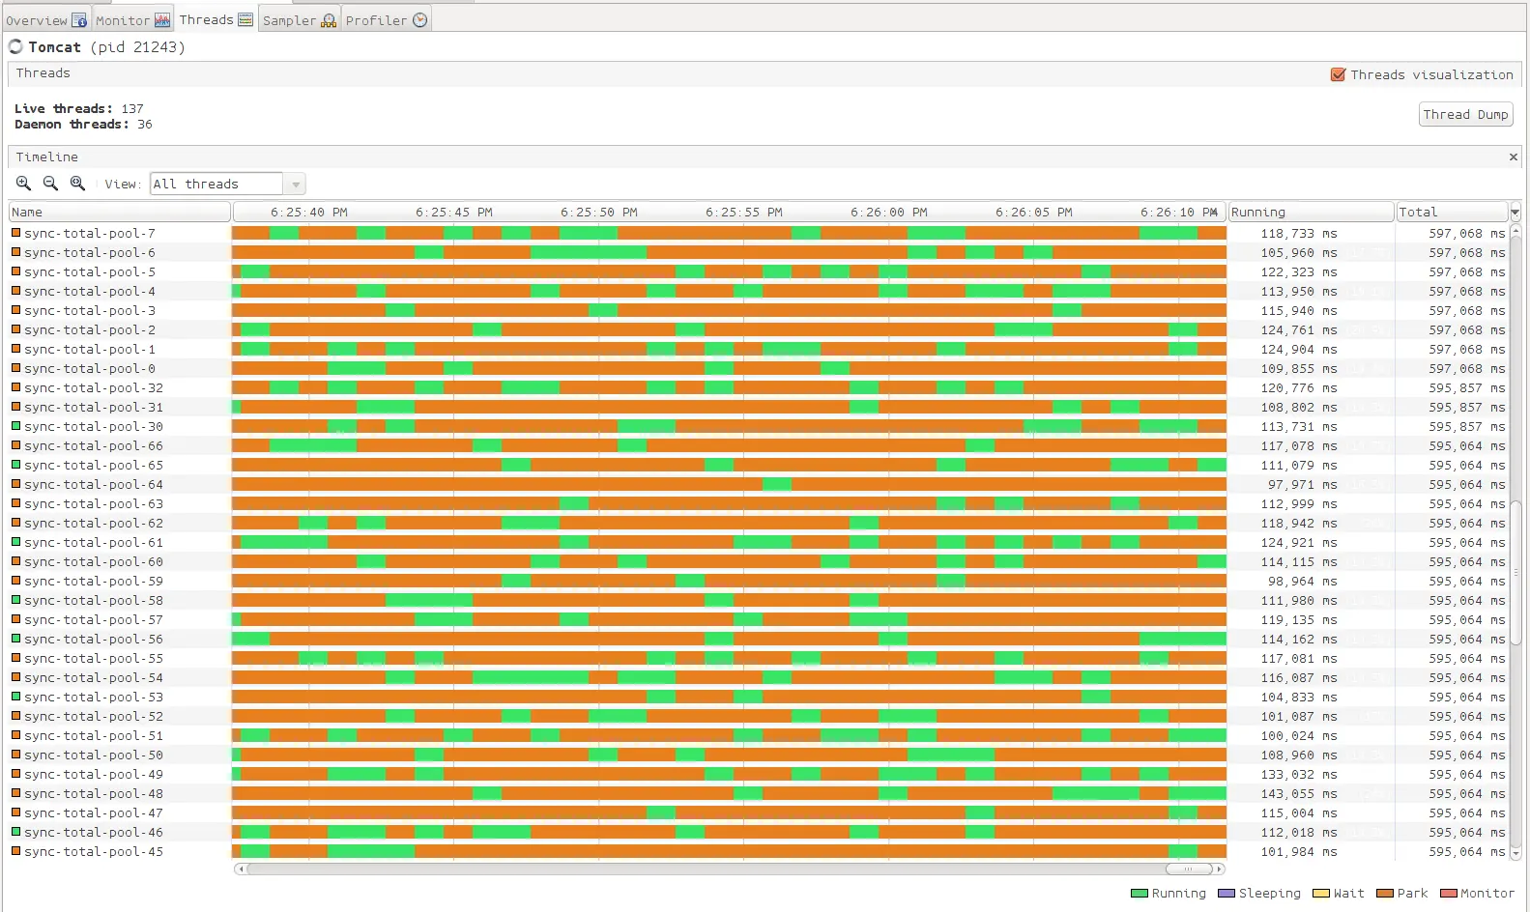This screenshot has height=912, width=1530.
Task: Click scroll-left arrow of timeline scrollbar
Action: [x=241, y=869]
